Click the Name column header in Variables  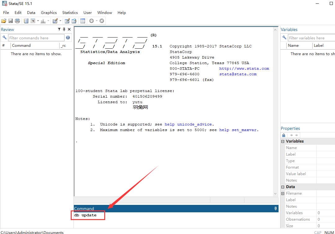coord(300,46)
